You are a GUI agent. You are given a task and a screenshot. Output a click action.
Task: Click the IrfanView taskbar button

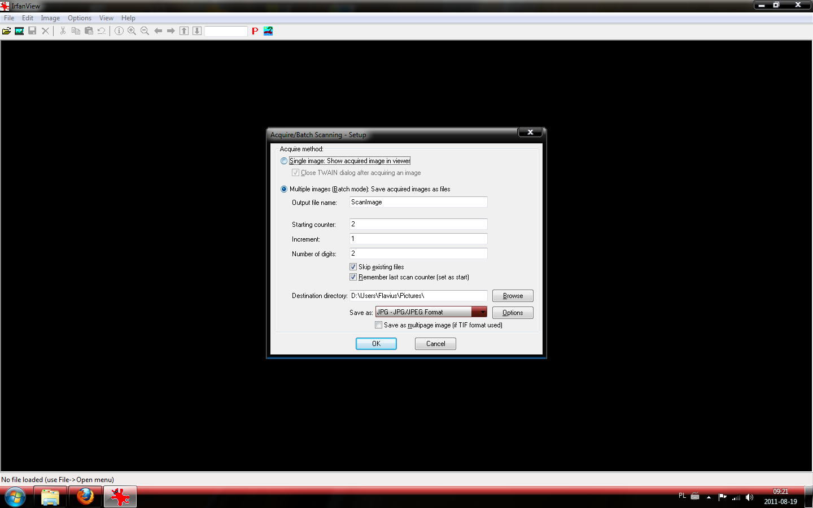pyautogui.click(x=120, y=497)
